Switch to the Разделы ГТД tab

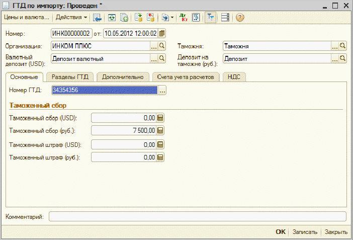[x=69, y=77]
